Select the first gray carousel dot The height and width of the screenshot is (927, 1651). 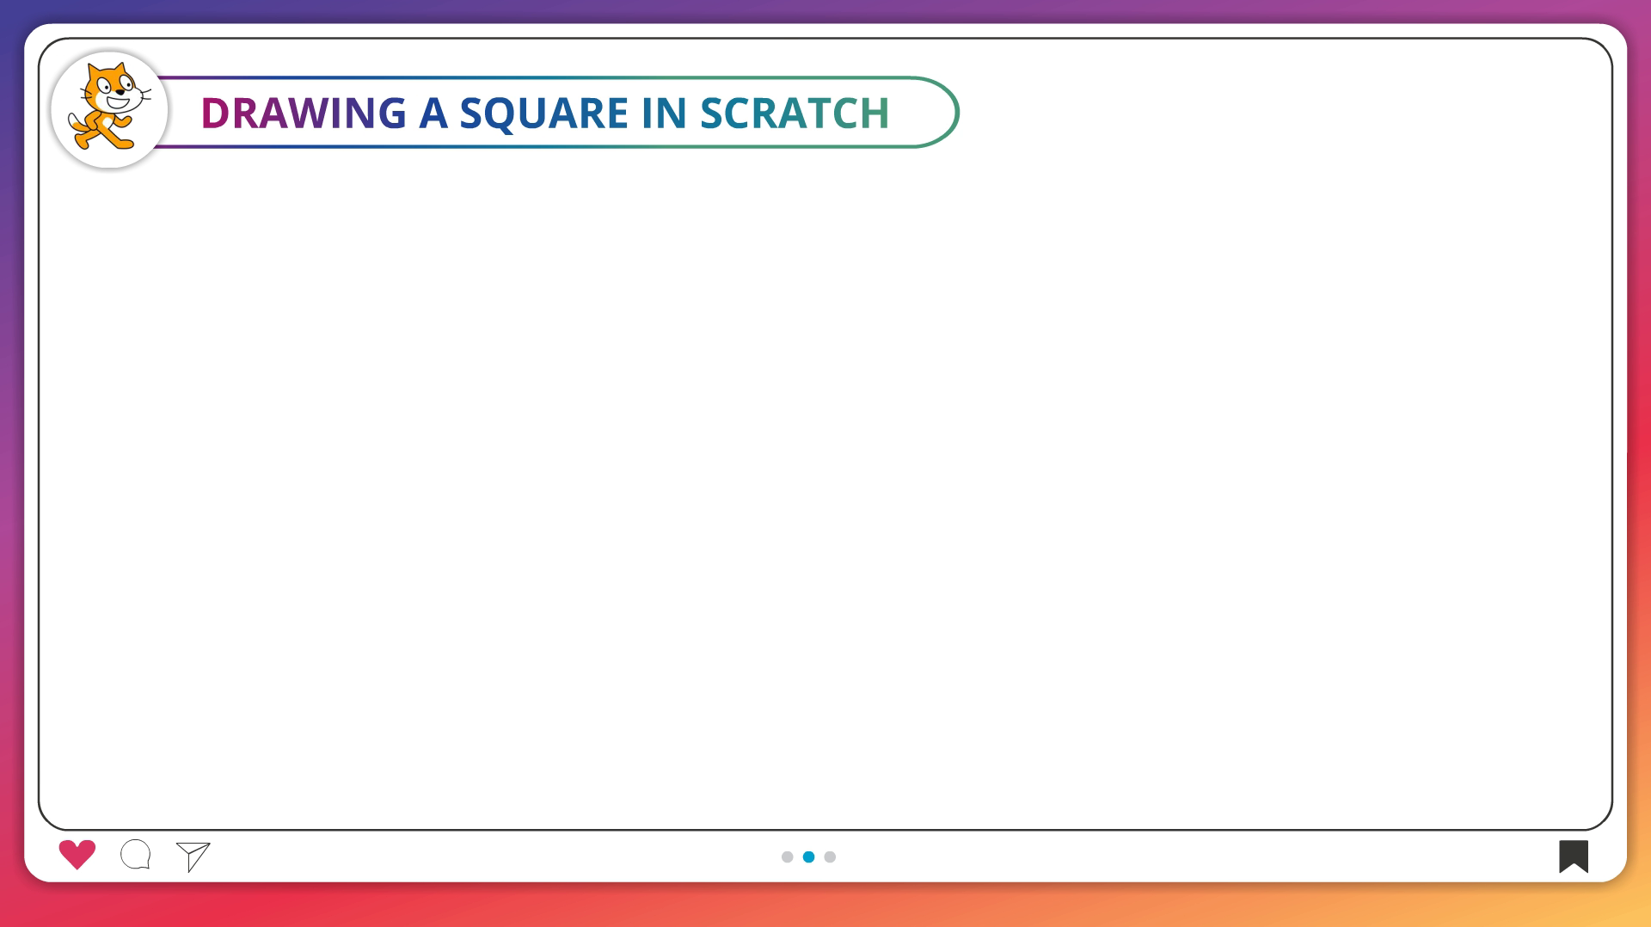point(787,856)
